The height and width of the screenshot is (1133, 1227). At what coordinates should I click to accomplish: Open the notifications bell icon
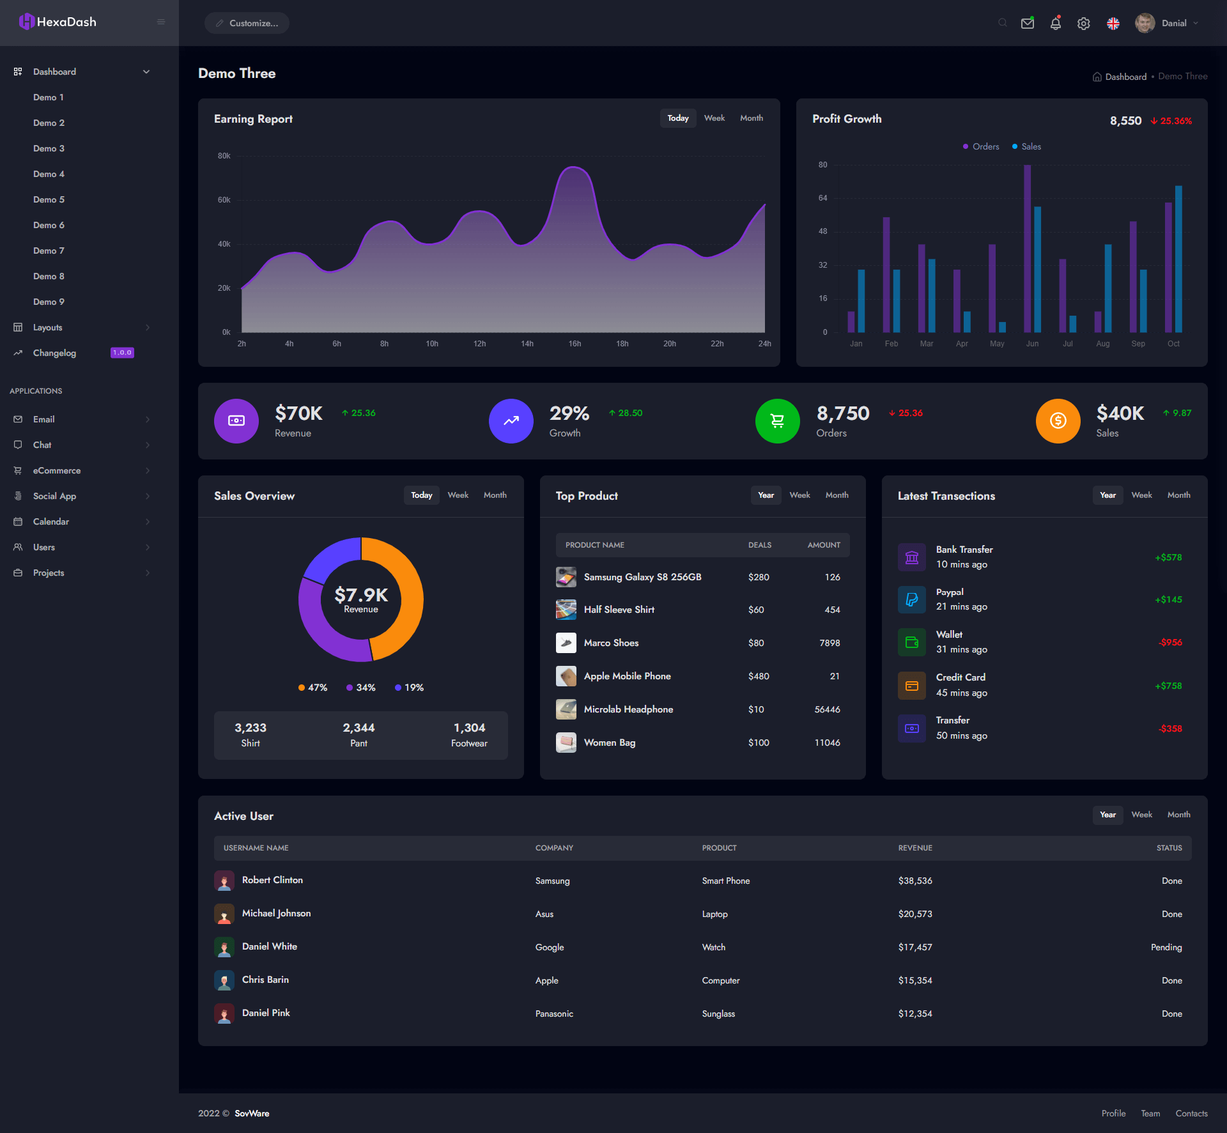coord(1056,24)
